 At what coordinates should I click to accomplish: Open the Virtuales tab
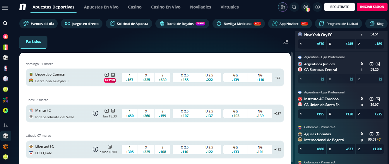coord(230,7)
